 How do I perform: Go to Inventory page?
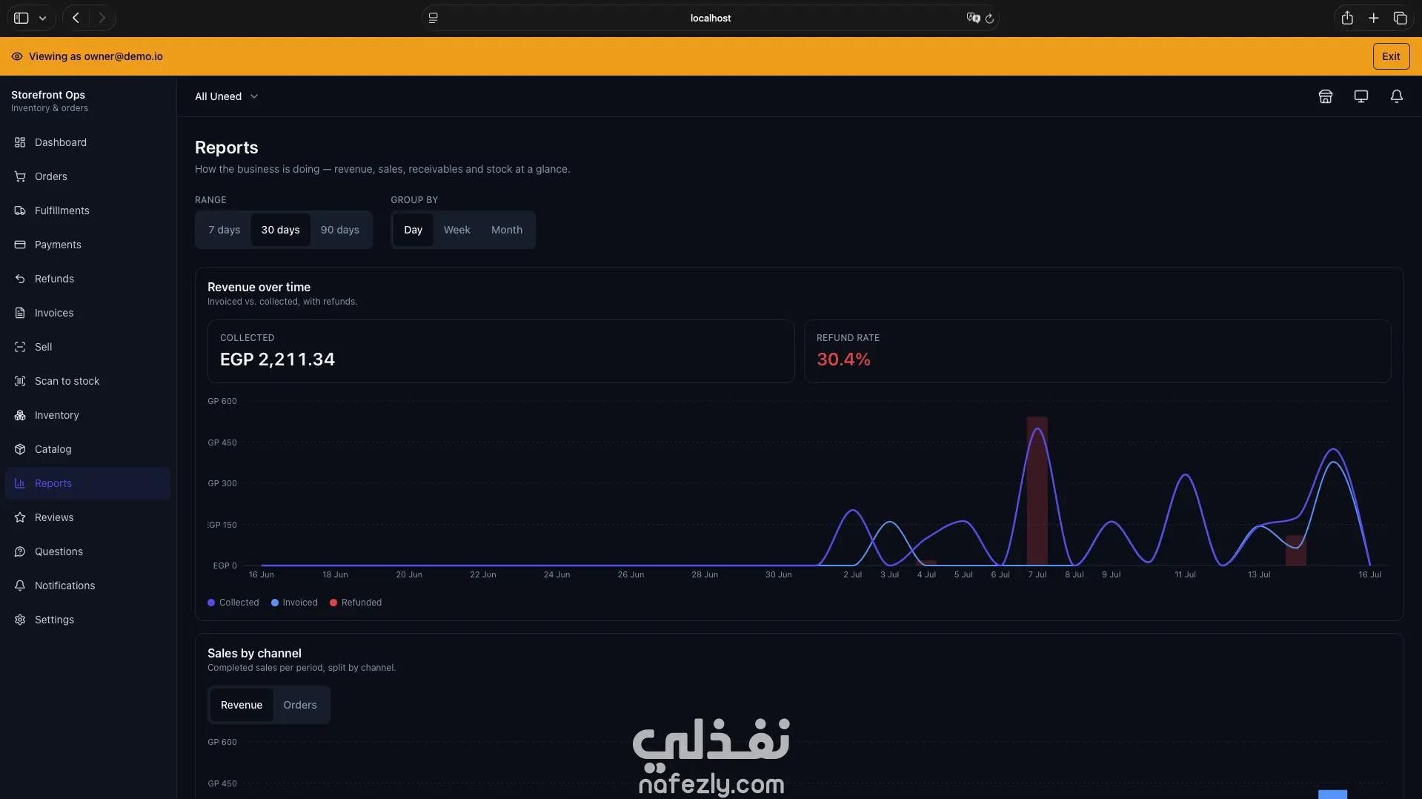pos(87,415)
